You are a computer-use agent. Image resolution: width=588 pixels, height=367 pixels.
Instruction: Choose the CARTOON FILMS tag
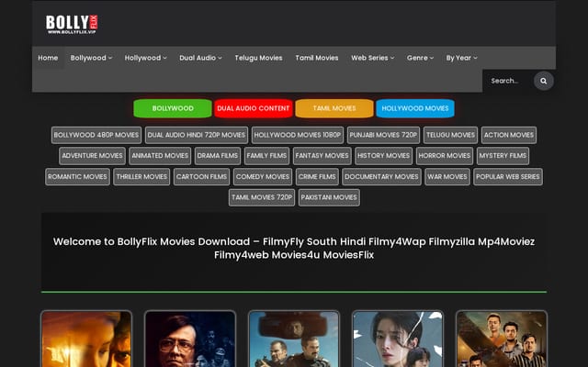coord(202,177)
